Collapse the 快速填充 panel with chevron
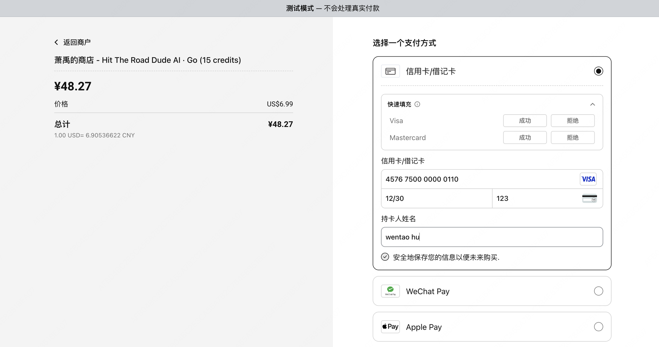659x347 pixels. [x=592, y=104]
